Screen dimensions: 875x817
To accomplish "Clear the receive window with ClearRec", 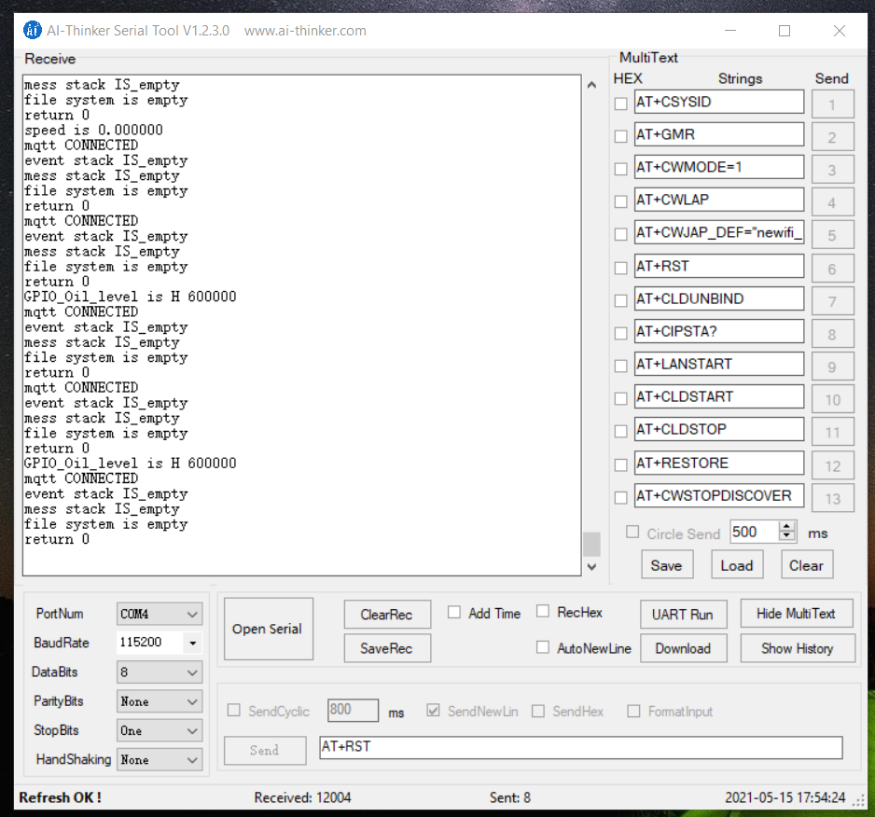I will [387, 614].
